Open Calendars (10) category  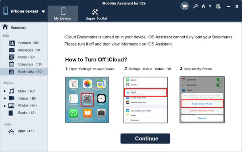point(30,65)
